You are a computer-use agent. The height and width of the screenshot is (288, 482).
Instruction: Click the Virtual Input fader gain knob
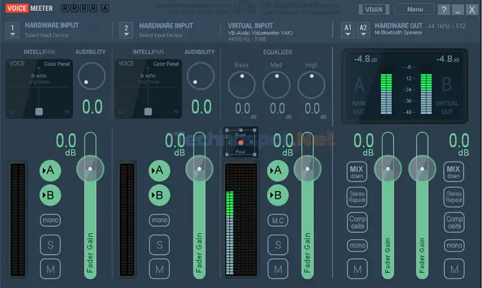[x=307, y=168]
